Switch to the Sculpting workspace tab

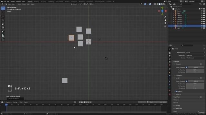[43, 2]
